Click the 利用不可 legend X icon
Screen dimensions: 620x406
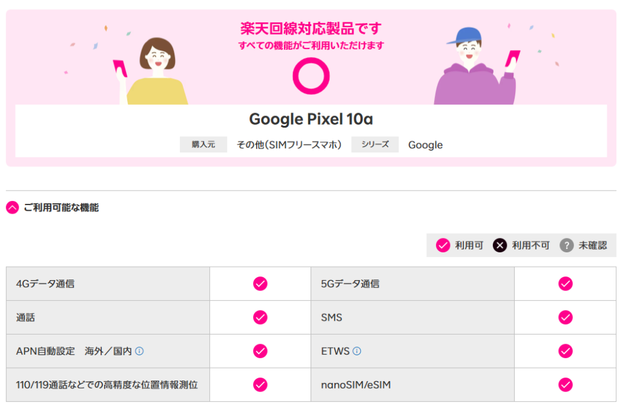pyautogui.click(x=500, y=246)
